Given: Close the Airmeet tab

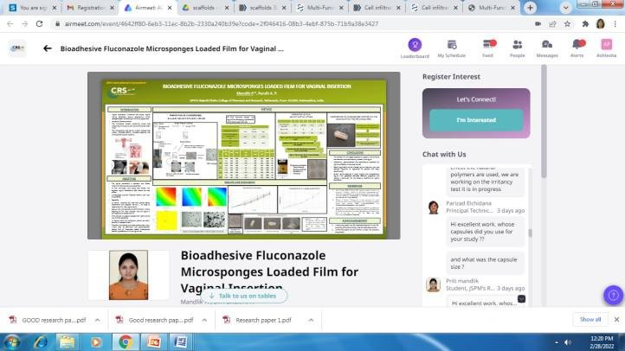Looking at the screenshot, I should point(170,8).
